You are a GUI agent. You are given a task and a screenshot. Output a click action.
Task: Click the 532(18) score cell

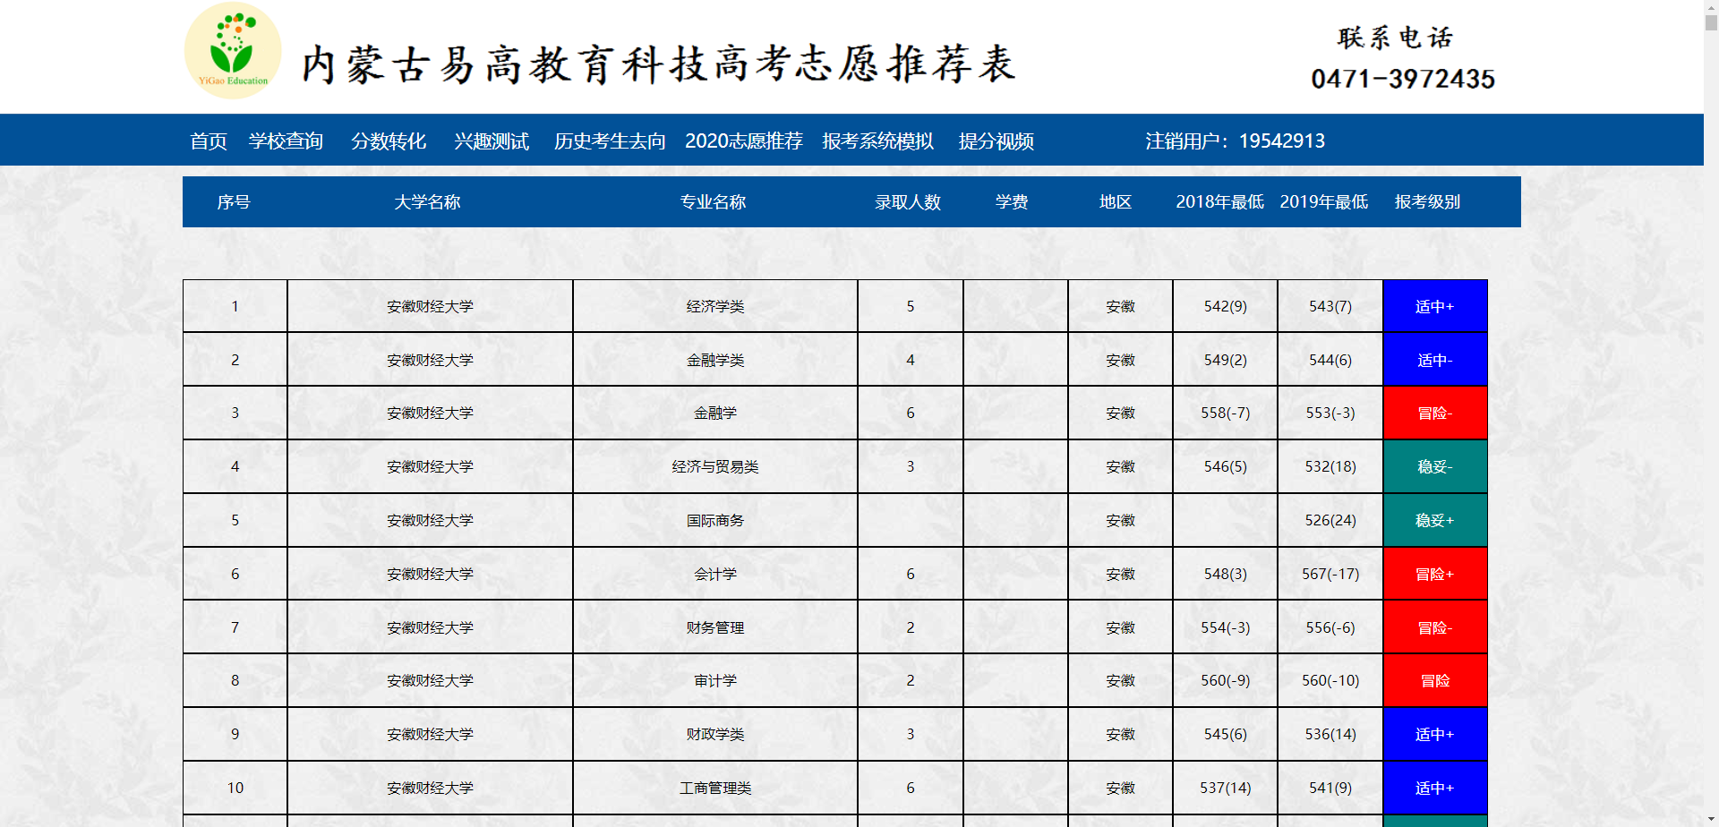click(x=1330, y=466)
